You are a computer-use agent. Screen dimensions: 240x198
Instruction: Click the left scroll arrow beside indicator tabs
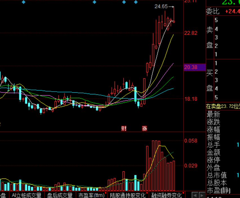(x=195, y=195)
